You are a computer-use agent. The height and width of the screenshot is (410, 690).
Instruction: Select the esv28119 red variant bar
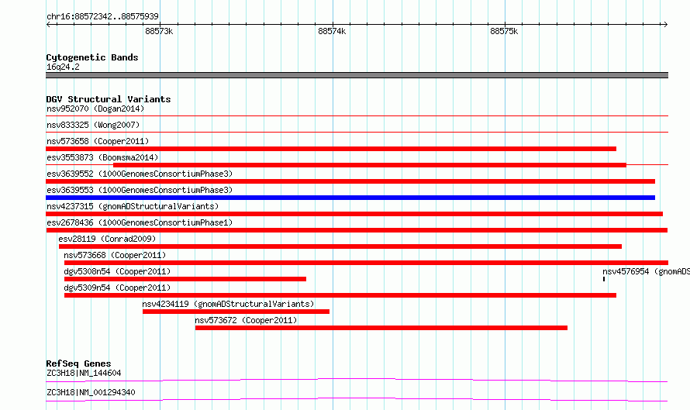(340, 246)
